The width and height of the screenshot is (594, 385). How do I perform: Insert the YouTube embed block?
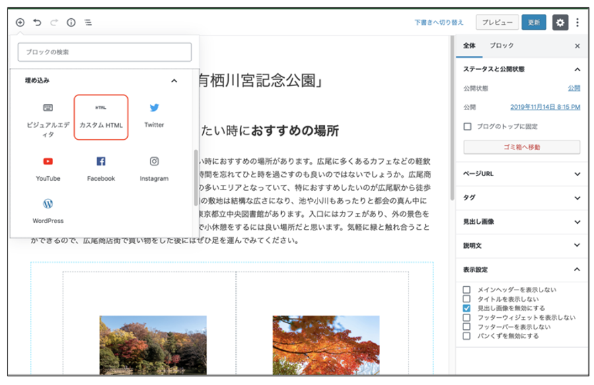[48, 169]
